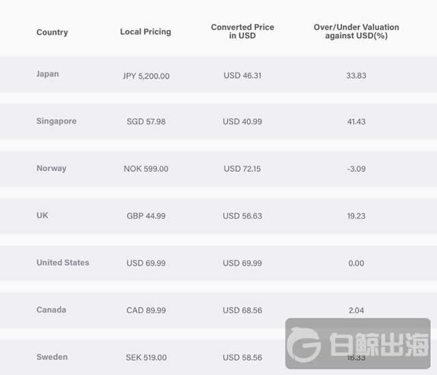Click the JPY 5,200.00 price cell
This screenshot has width=437, height=375.
coord(146,76)
